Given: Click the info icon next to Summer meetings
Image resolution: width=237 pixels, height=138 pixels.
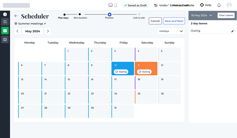Looking at the screenshot, I should tap(16, 24).
